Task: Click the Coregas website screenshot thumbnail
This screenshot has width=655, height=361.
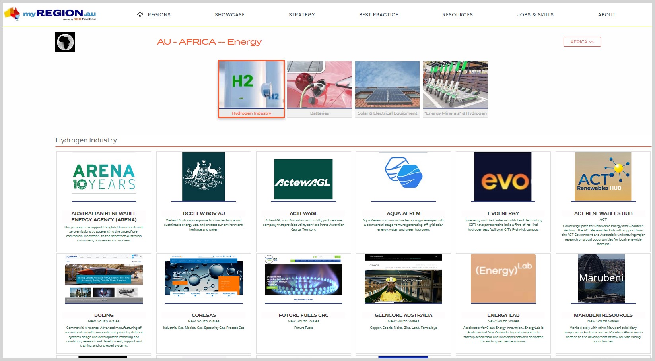Action: coord(204,278)
